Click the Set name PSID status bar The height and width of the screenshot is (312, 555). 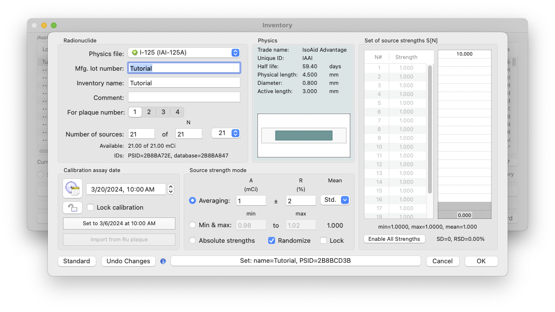pyautogui.click(x=296, y=261)
